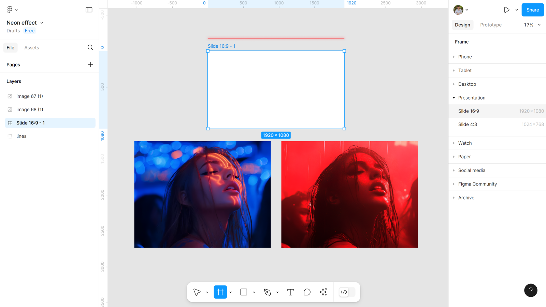The width and height of the screenshot is (546, 307).
Task: Open search in the left sidebar
Action: point(90,47)
